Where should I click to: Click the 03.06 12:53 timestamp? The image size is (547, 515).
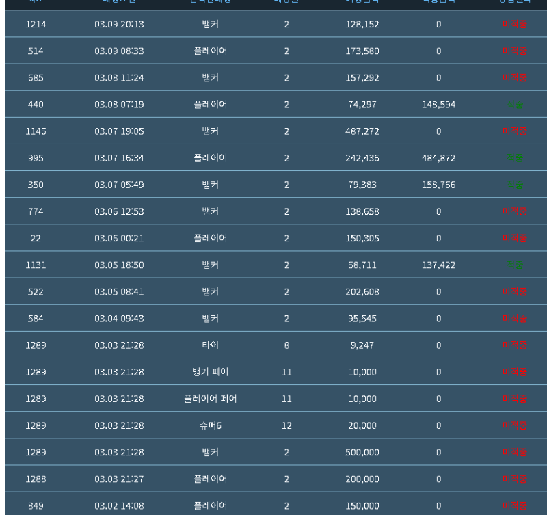[x=119, y=211]
